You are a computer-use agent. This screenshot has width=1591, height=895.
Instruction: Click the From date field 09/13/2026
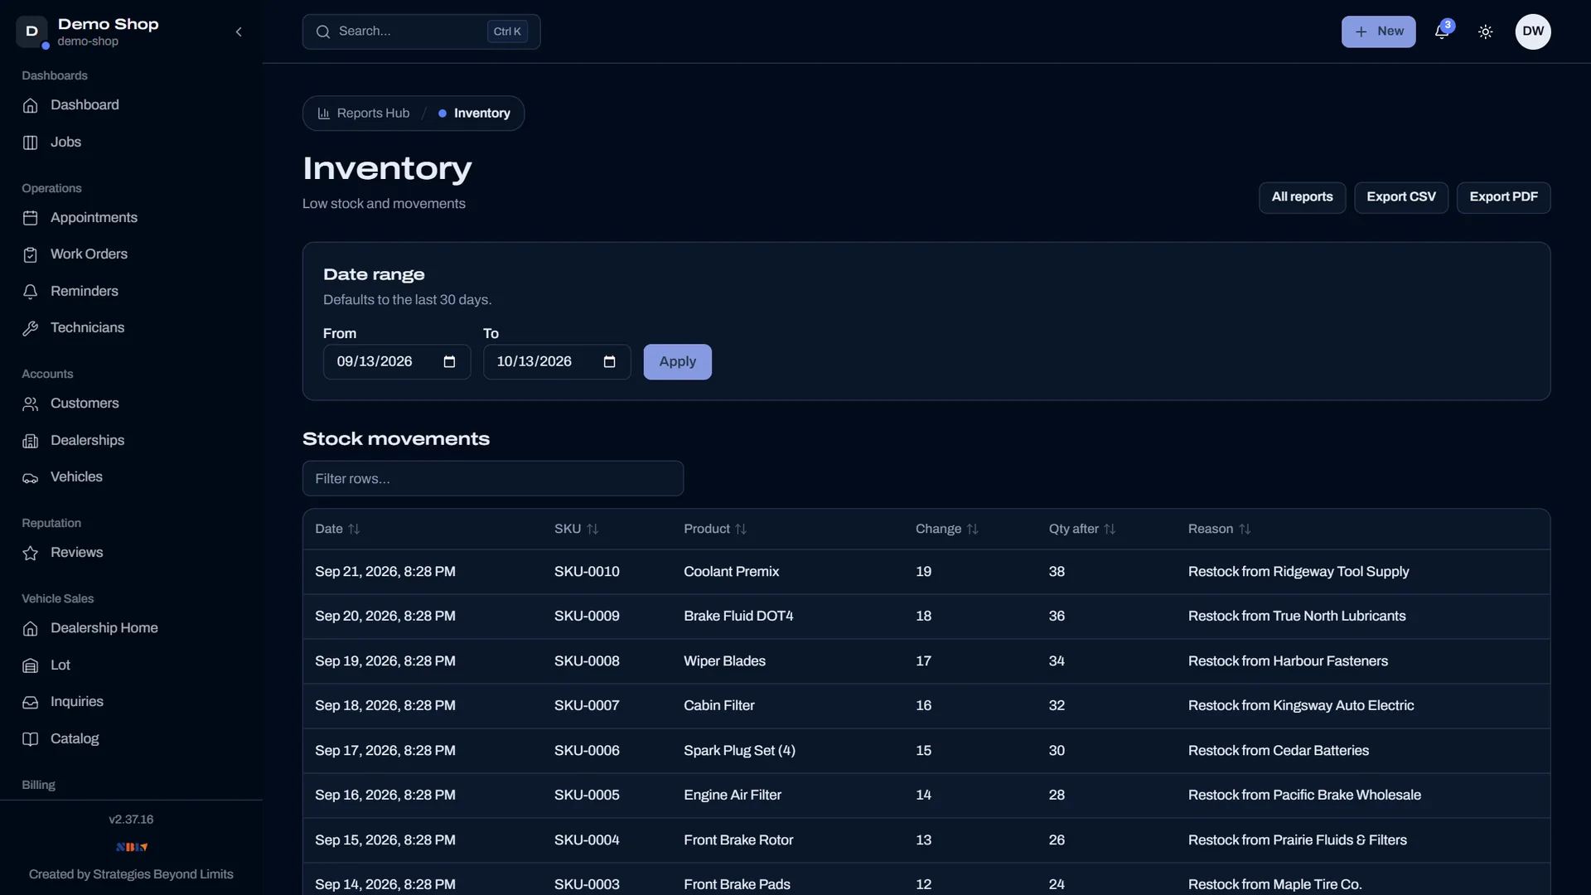(396, 362)
